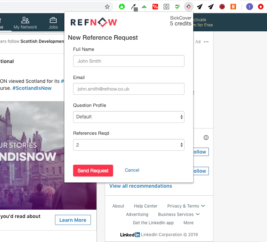The image size is (267, 242).
Task: Click the green power extension icon
Action: tap(122, 7)
